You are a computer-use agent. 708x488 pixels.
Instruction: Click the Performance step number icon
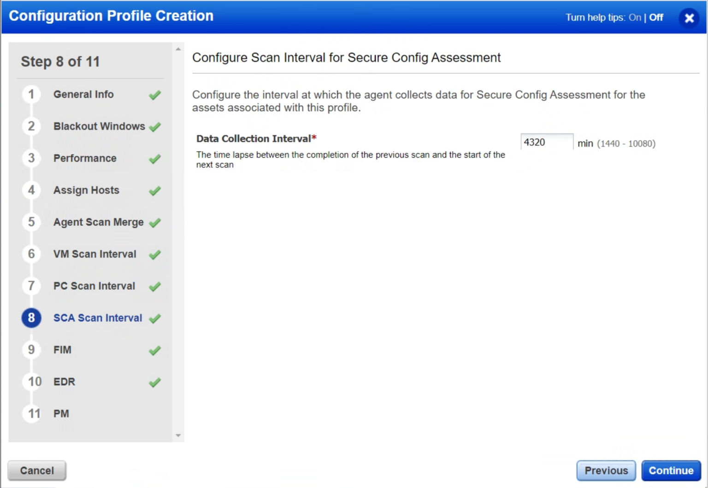31,158
